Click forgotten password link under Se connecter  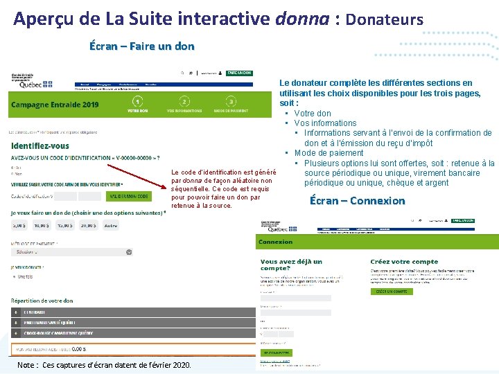275,362
